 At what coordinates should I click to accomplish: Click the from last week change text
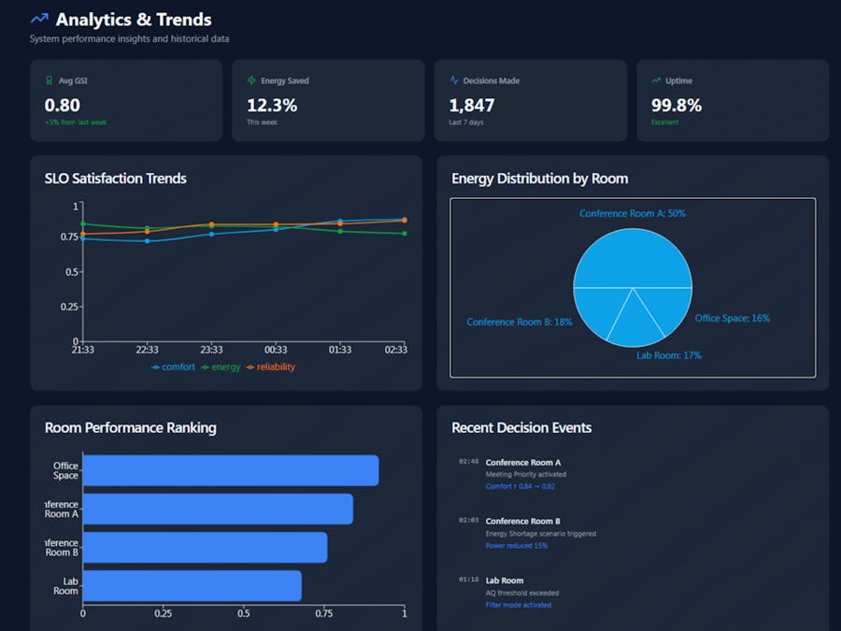[76, 122]
